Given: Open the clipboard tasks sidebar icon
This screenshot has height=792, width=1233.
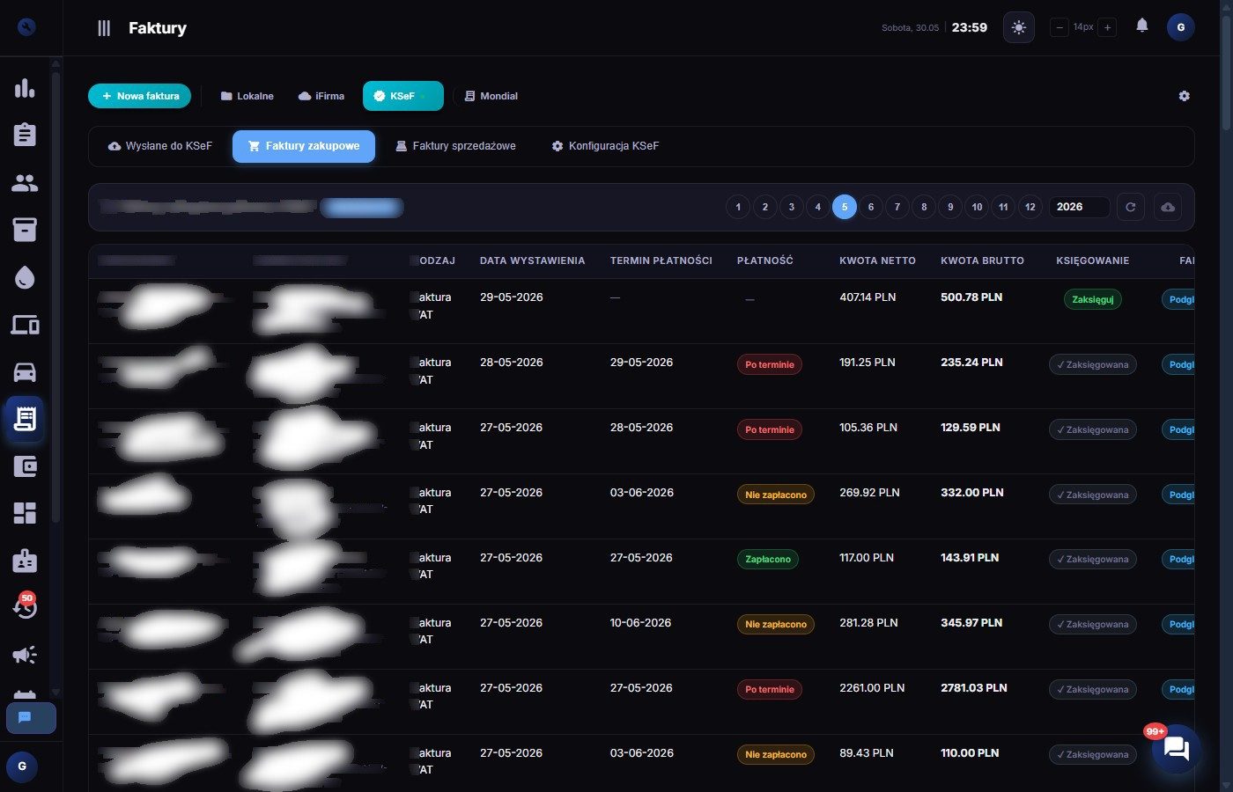Looking at the screenshot, I should pyautogui.click(x=25, y=135).
